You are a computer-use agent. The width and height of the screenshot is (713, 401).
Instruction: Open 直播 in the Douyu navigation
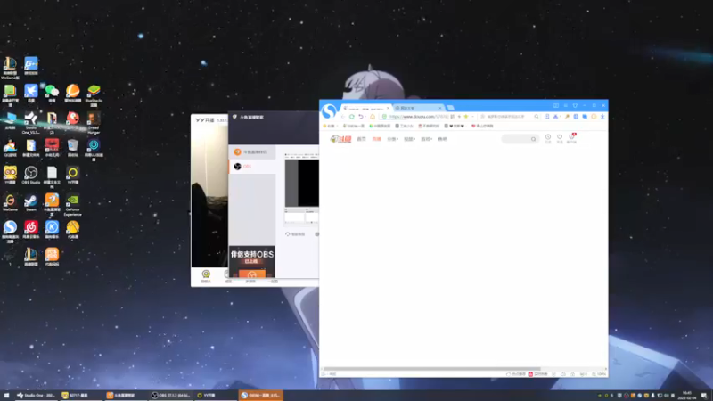(376, 139)
